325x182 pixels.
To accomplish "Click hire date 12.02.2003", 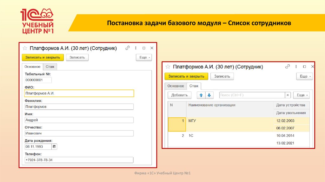I will 292,121.
